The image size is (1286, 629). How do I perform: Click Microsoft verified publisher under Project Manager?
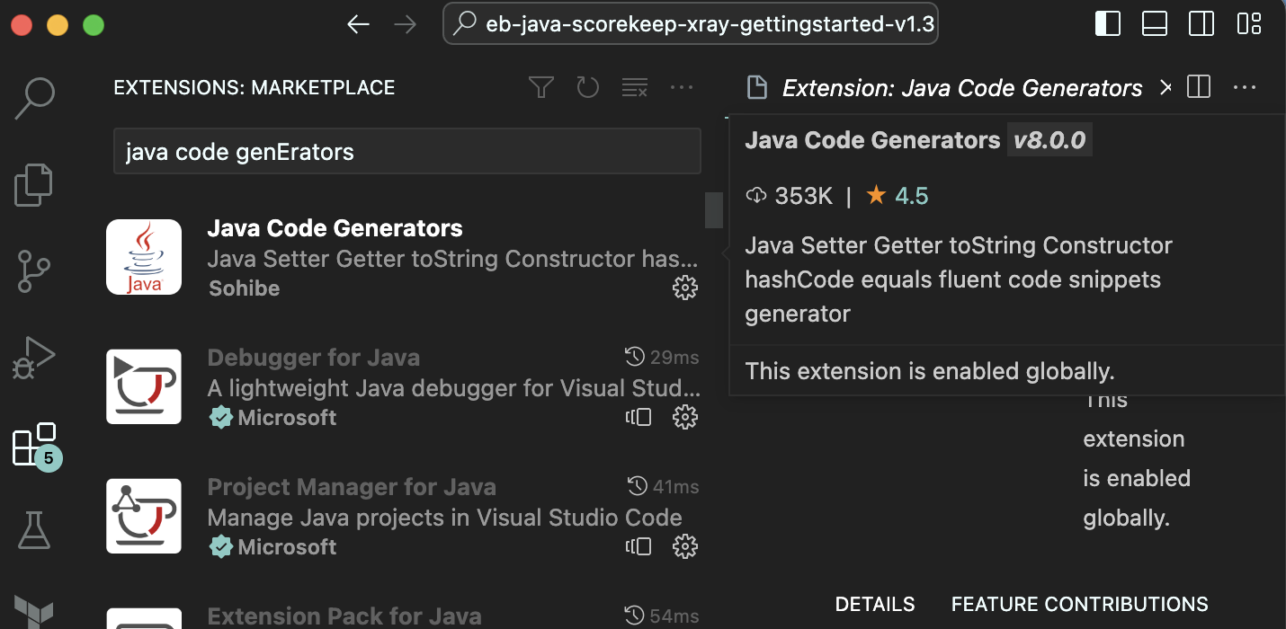(272, 547)
